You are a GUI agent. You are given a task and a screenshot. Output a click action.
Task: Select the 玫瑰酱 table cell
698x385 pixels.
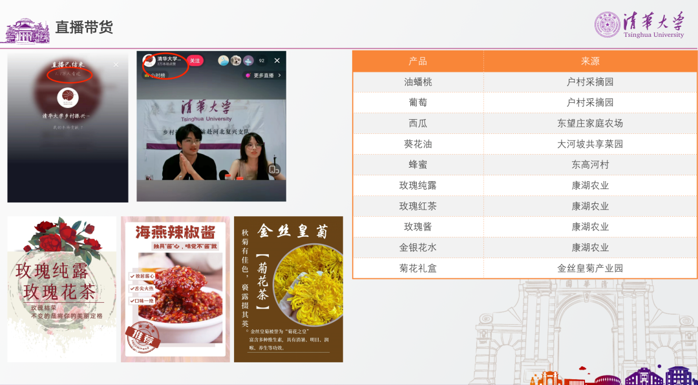coord(418,227)
